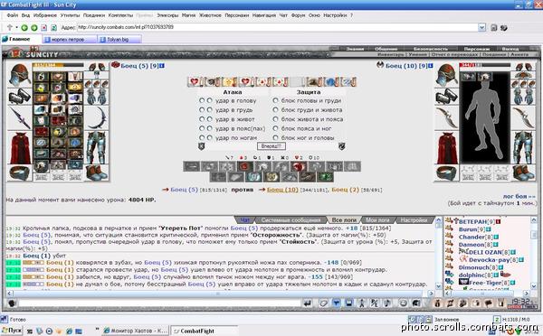Click the chat message input field

[x=159, y=303]
